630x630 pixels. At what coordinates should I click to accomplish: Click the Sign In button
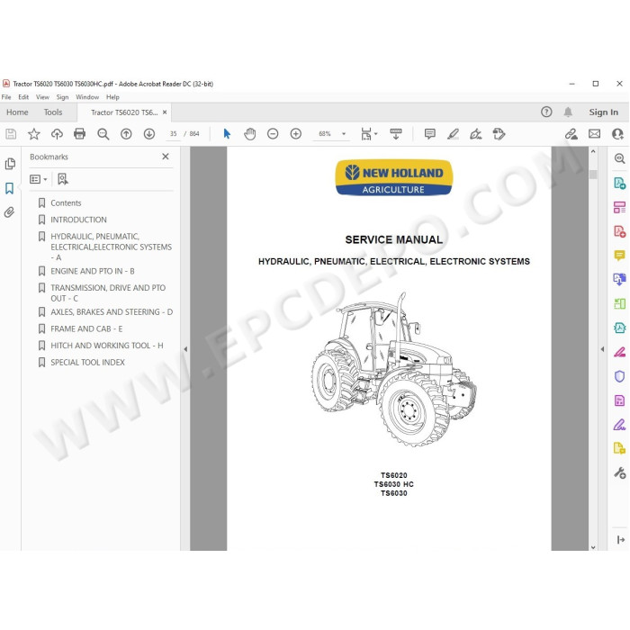[604, 112]
